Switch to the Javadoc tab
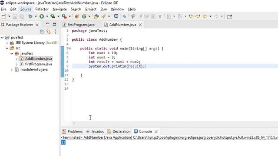 click(x=95, y=131)
